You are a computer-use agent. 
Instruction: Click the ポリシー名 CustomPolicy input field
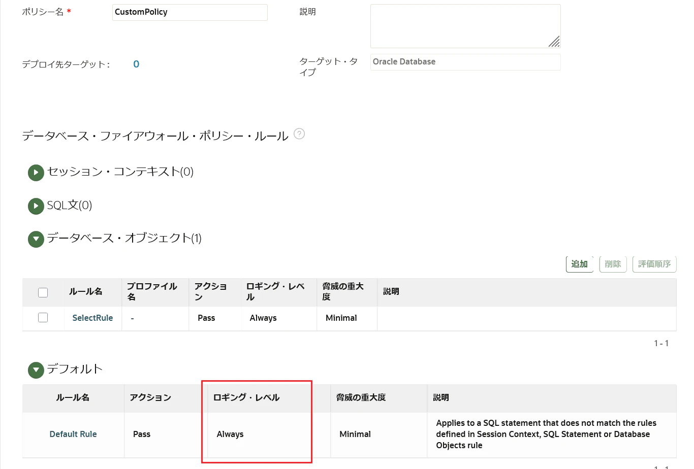tap(190, 12)
